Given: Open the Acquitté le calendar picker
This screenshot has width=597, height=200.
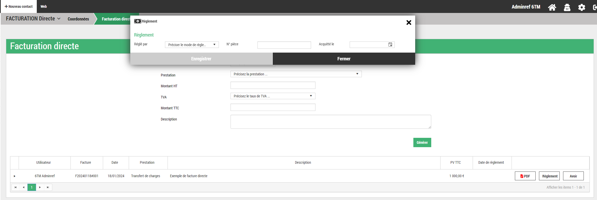Looking at the screenshot, I should pos(390,45).
